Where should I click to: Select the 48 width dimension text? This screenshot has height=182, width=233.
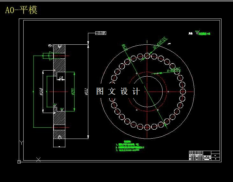pyautogui.click(x=61, y=78)
